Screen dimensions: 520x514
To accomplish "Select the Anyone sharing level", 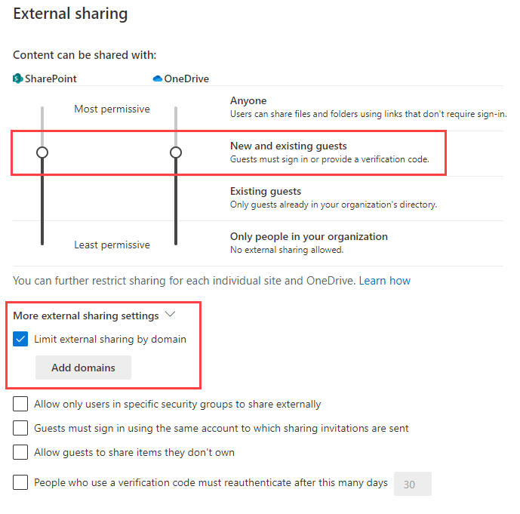I will pyautogui.click(x=248, y=100).
